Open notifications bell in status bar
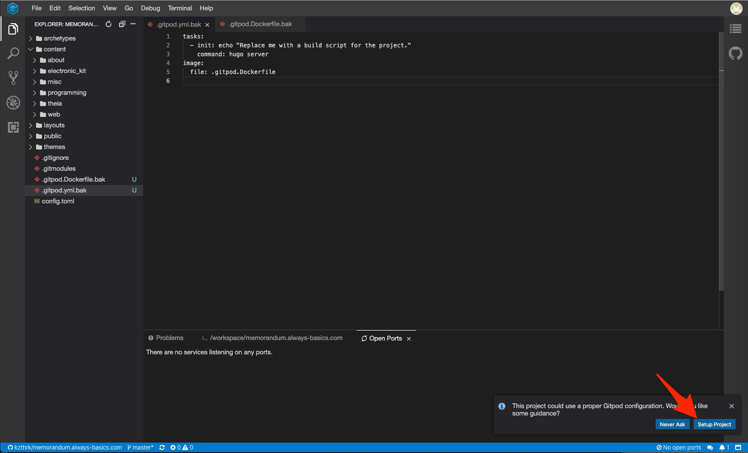Screen dimensions: 748x453 point(724,448)
